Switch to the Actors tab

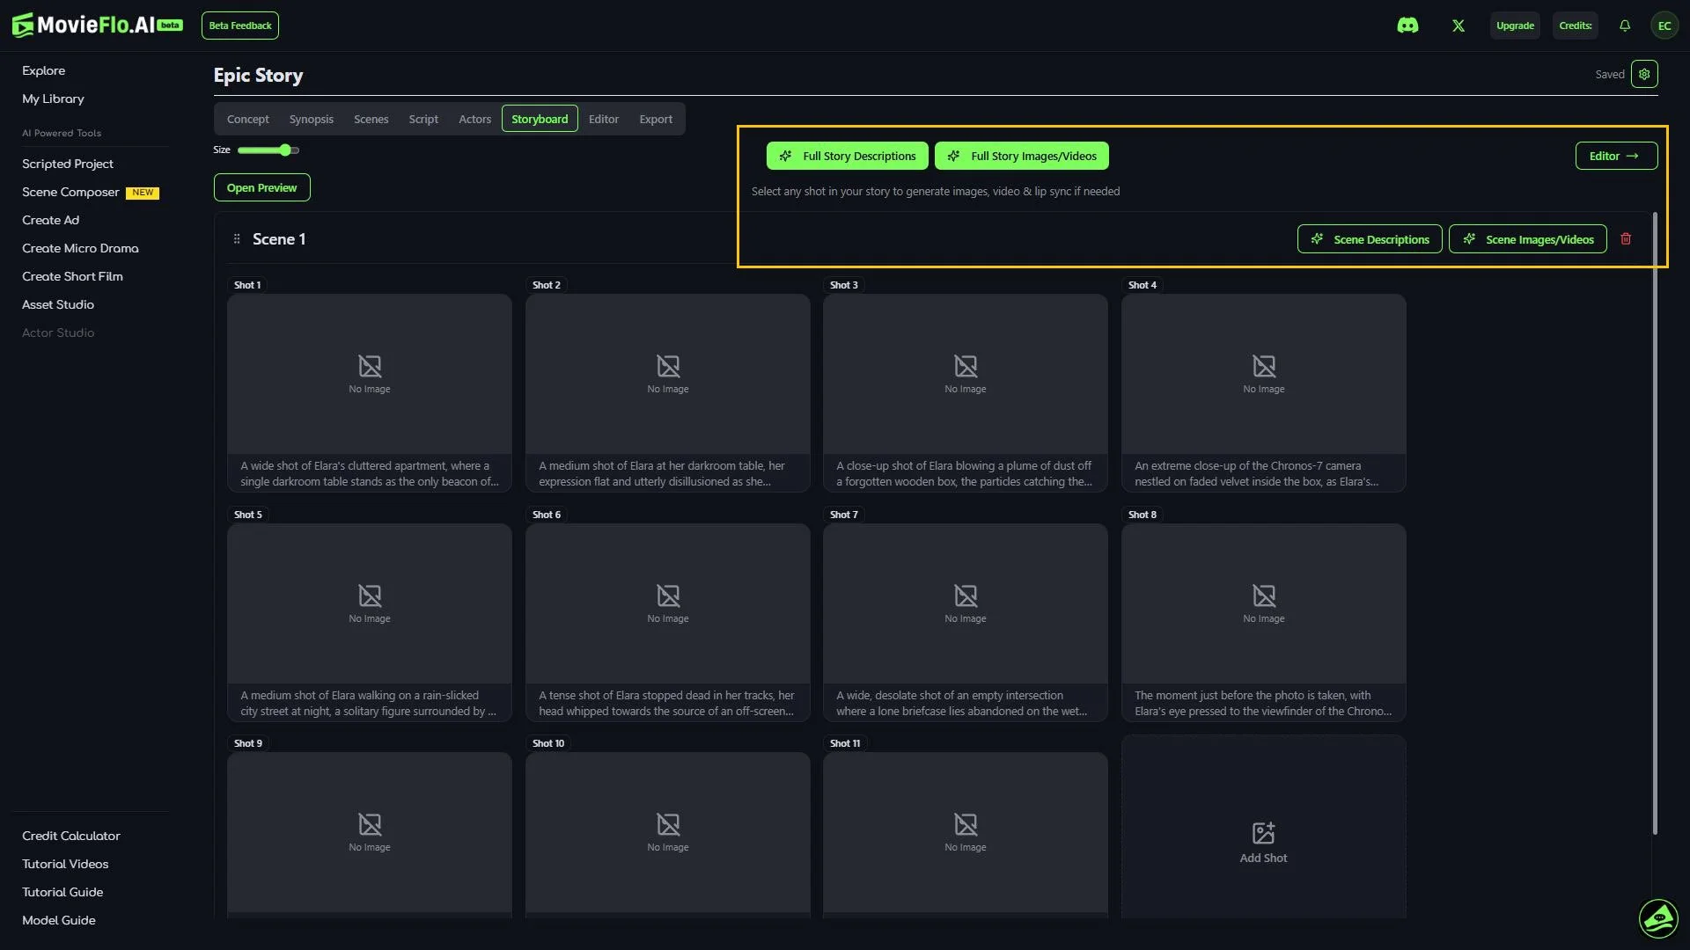coord(474,119)
